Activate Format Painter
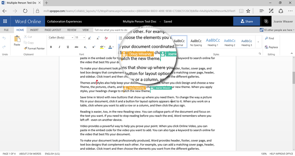The height and width of the screenshot is (156, 295). coord(34,48)
